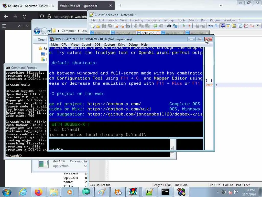
Task: Switch to readme.txt tab in Notepad++
Action: [123, 33]
